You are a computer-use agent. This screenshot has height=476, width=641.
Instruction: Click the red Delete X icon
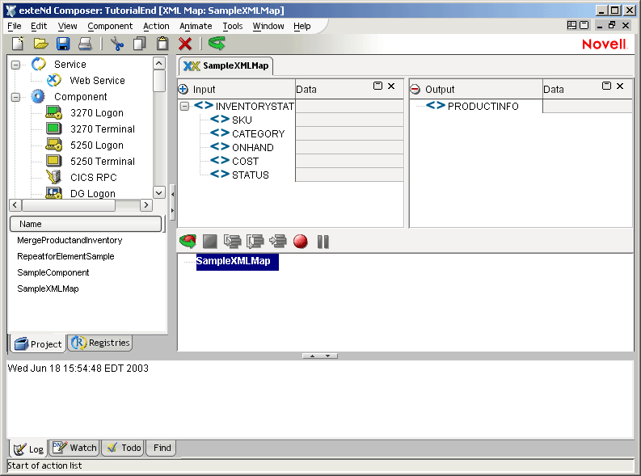click(185, 44)
